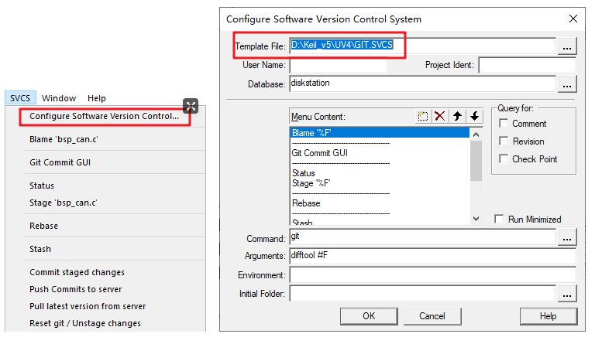The image size is (595, 344).
Task: Click the Arguments input field
Action: coord(432,257)
